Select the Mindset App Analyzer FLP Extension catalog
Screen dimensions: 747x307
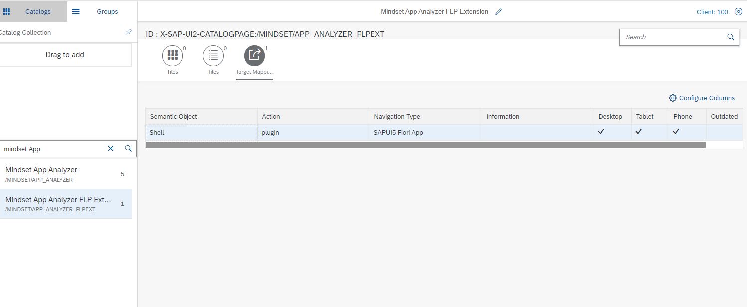click(58, 204)
